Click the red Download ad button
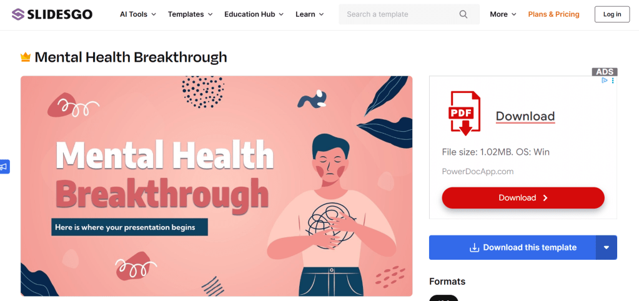 click(x=523, y=198)
